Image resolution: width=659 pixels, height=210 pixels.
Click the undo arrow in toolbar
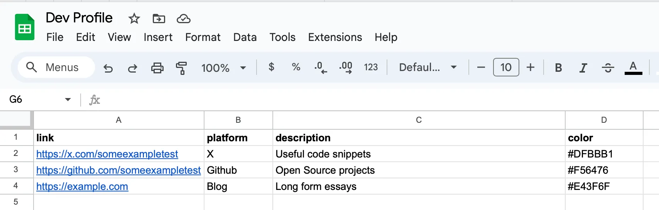click(x=108, y=68)
